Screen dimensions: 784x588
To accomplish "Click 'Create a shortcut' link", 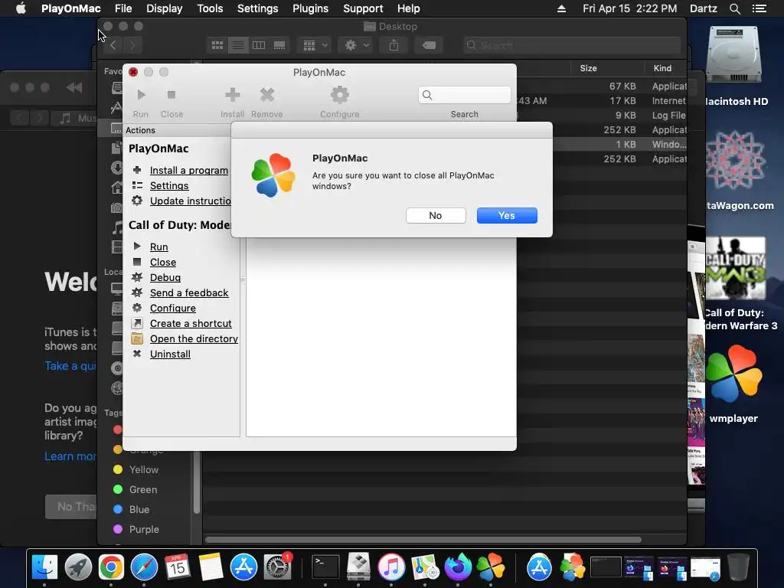I will 191,324.
